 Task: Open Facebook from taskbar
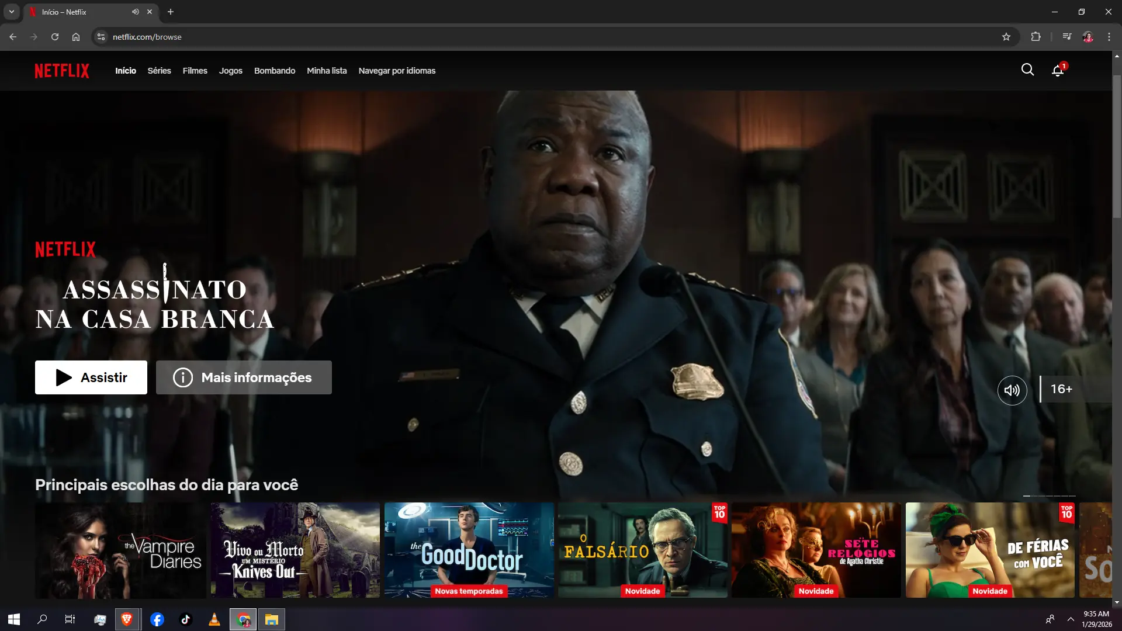157,619
